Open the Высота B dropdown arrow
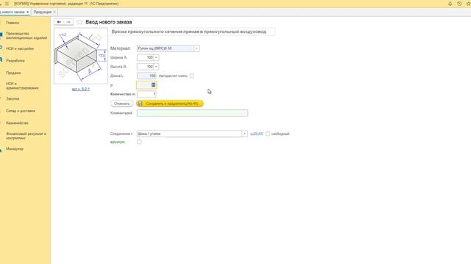 156,67
